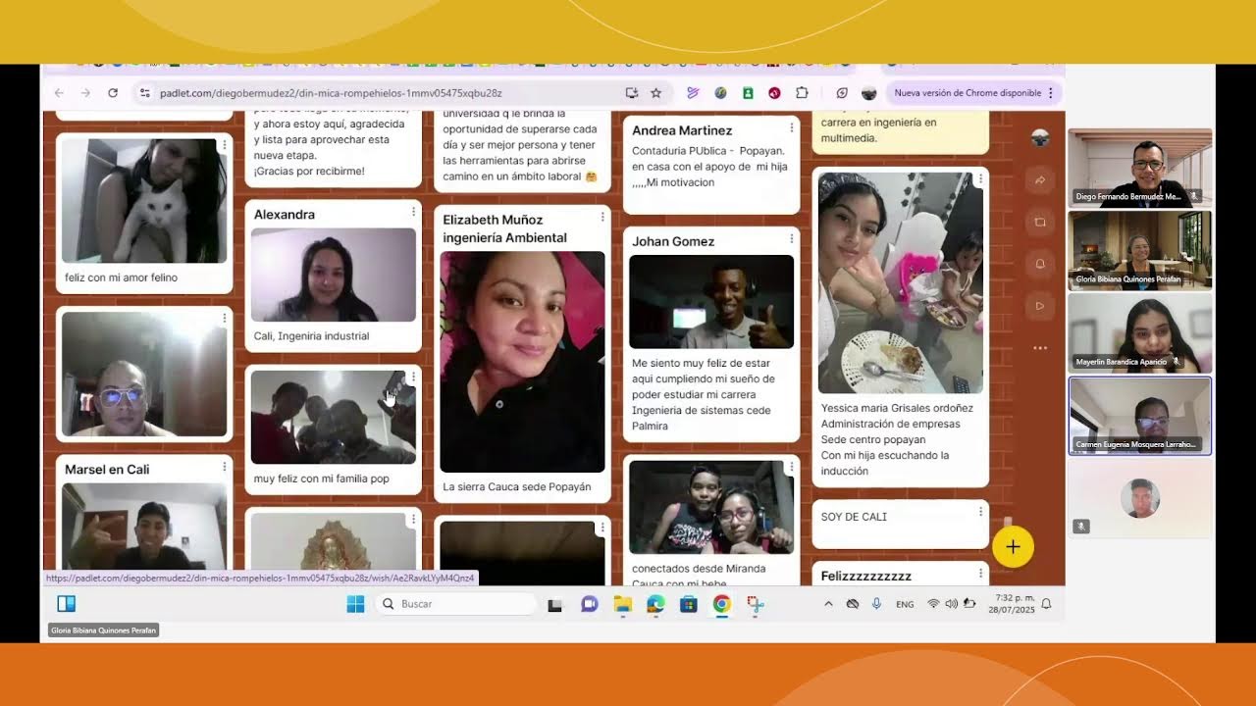Open Elizabeth Muñoz portrait photo
1256x706 pixels.
click(x=522, y=362)
